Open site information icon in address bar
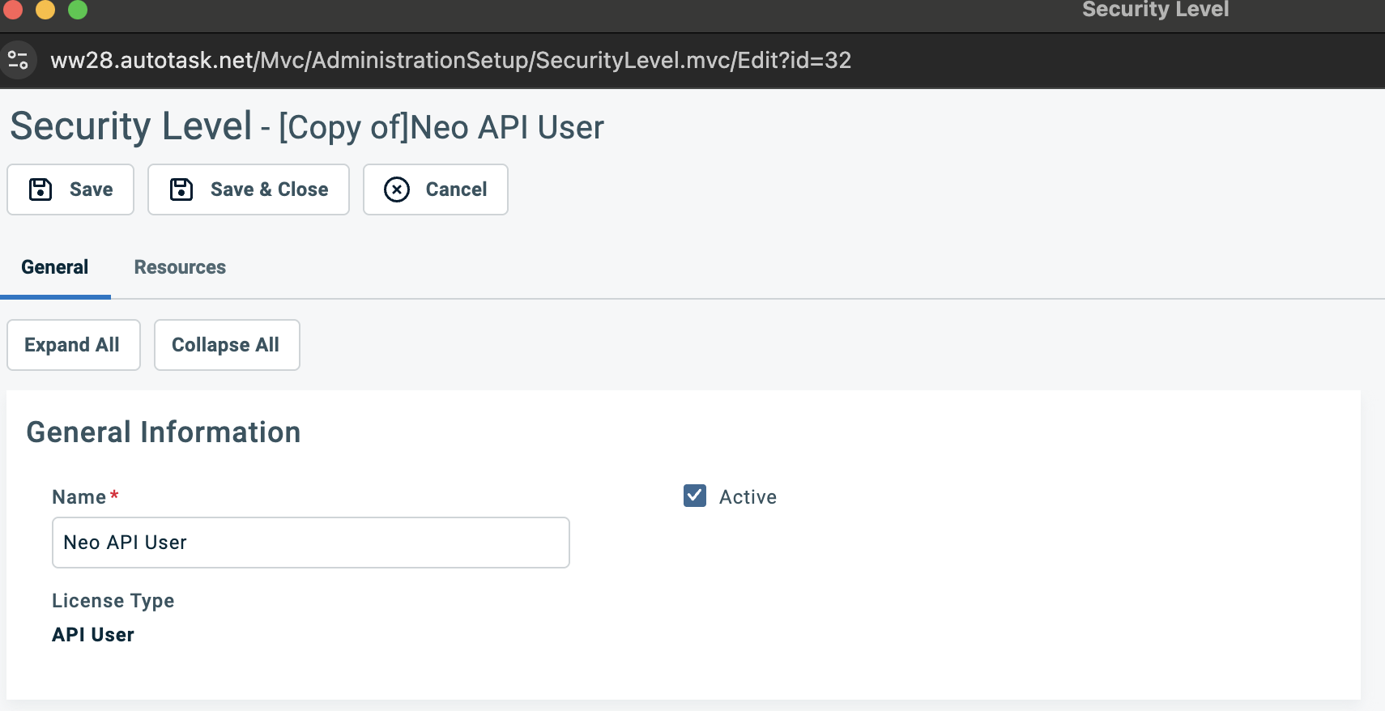This screenshot has width=1385, height=711. (x=18, y=60)
